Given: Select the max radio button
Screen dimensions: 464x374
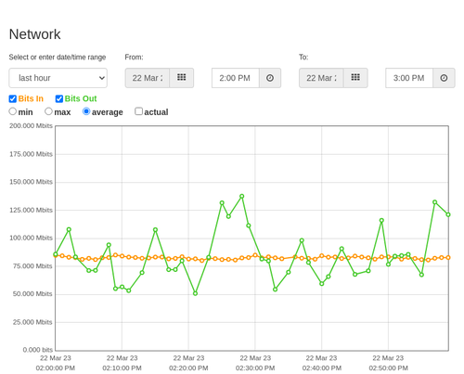Looking at the screenshot, I should pyautogui.click(x=48, y=111).
